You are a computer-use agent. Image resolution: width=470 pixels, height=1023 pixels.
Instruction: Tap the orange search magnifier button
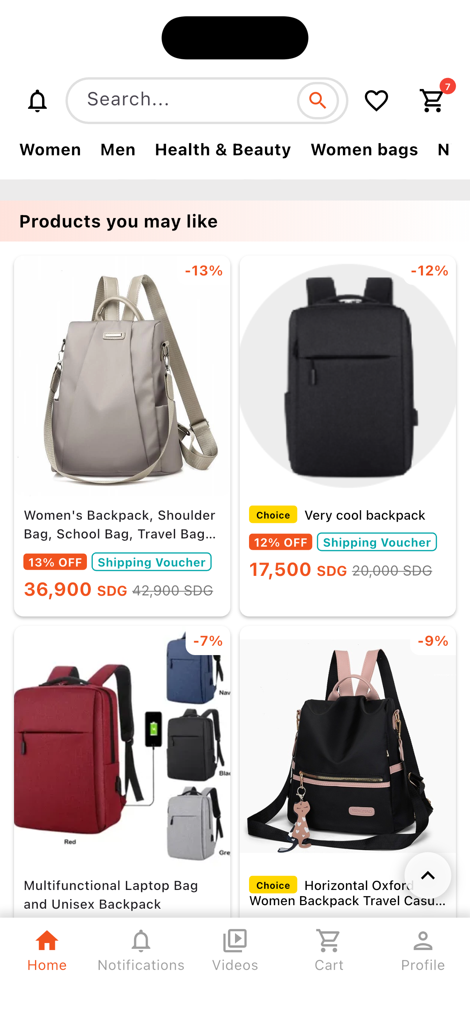click(x=318, y=101)
